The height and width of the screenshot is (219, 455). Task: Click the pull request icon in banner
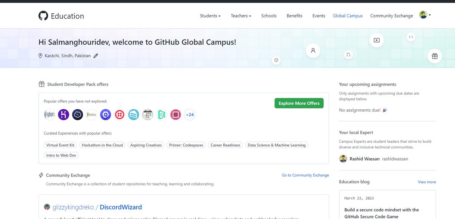(x=348, y=55)
